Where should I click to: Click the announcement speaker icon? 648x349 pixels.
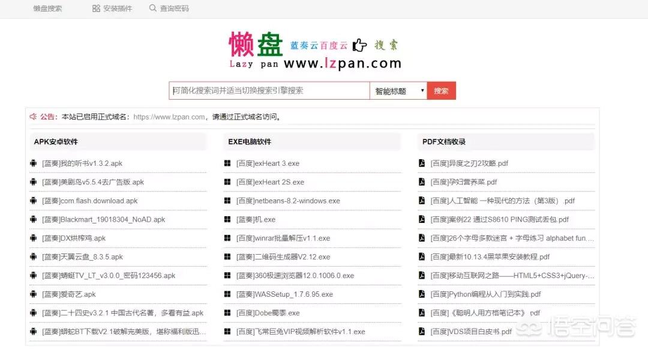point(33,117)
